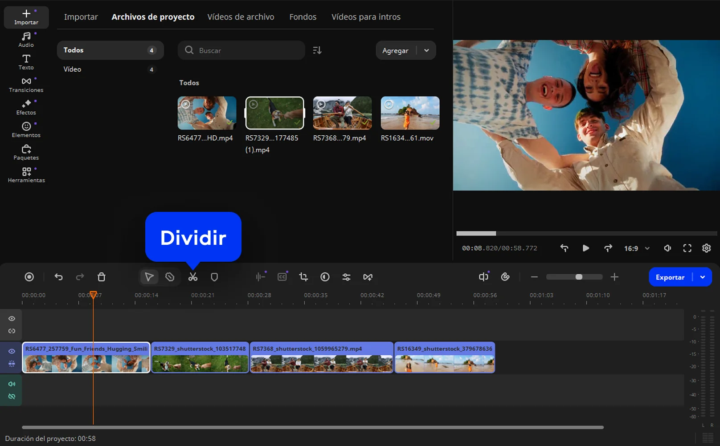Select the cursor selection tool

[x=149, y=276]
